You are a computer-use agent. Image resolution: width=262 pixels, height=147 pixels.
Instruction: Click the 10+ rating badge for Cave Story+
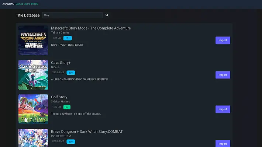[71, 73]
